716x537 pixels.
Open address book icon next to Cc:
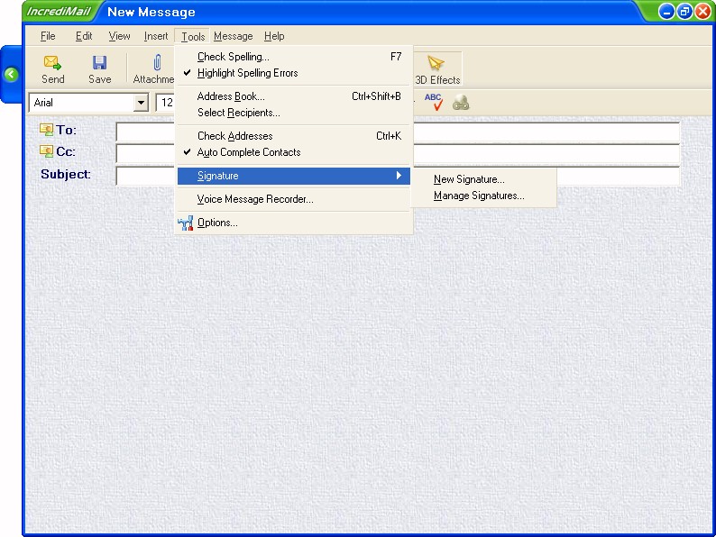click(x=46, y=151)
